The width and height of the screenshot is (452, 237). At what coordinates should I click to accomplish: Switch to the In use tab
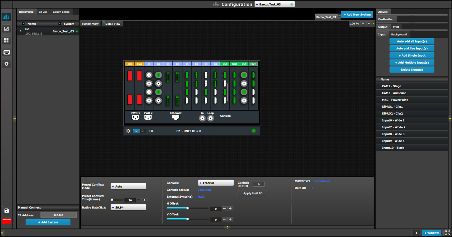point(43,12)
